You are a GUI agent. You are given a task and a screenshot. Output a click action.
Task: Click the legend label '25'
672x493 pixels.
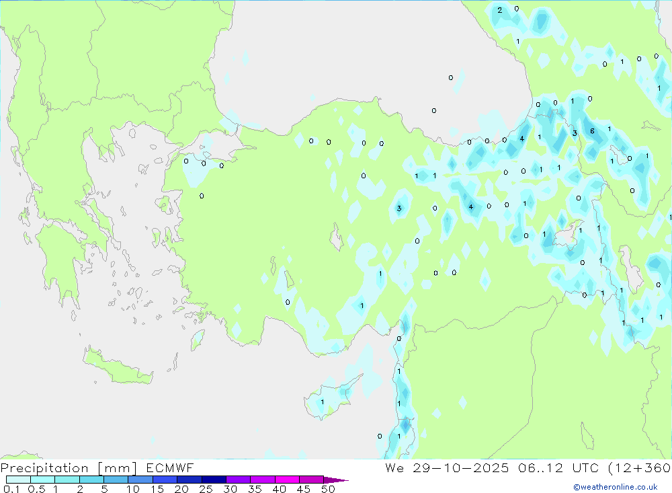click(x=206, y=489)
